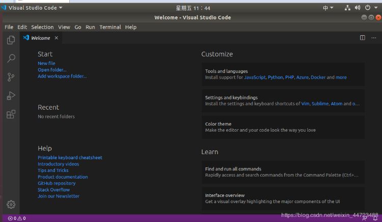Click the network icon in system tray
This screenshot has width=382, height=222.
(x=347, y=8)
